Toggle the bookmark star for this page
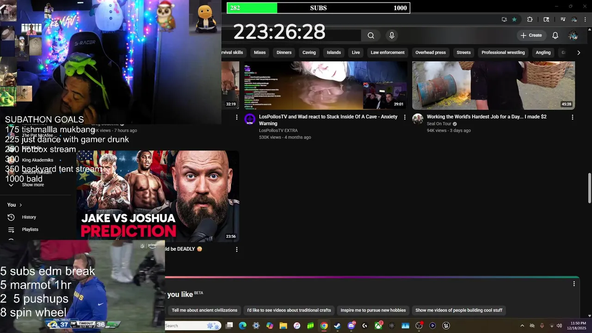The image size is (592, 333). (514, 19)
